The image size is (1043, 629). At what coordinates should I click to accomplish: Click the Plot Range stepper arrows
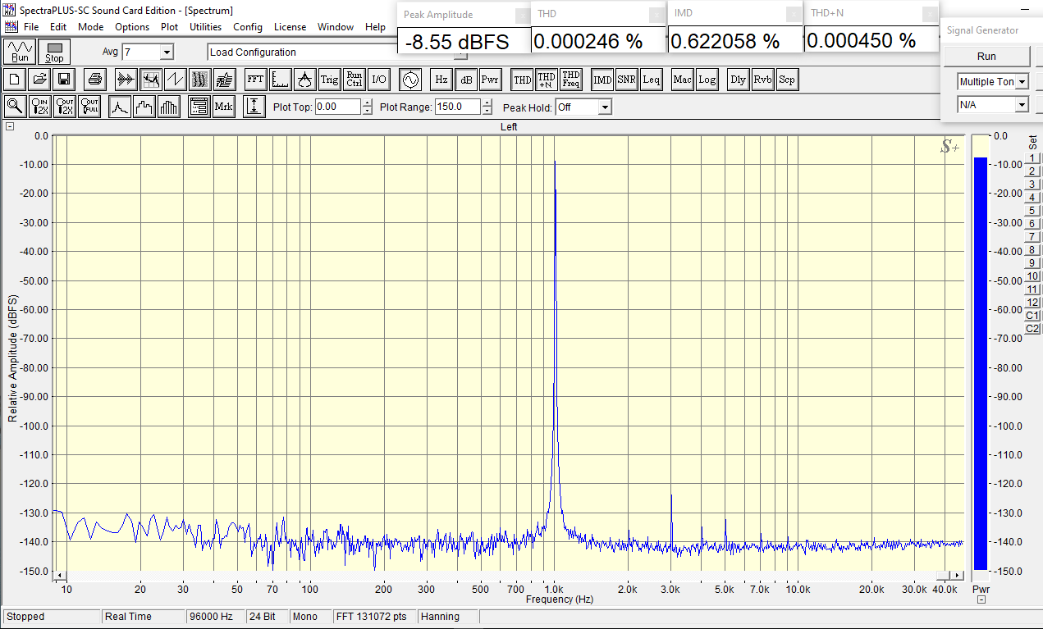pyautogui.click(x=487, y=107)
